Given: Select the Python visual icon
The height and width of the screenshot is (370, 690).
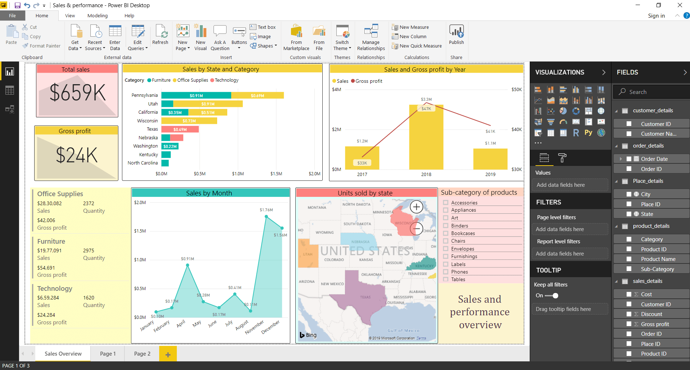Looking at the screenshot, I should point(588,132).
